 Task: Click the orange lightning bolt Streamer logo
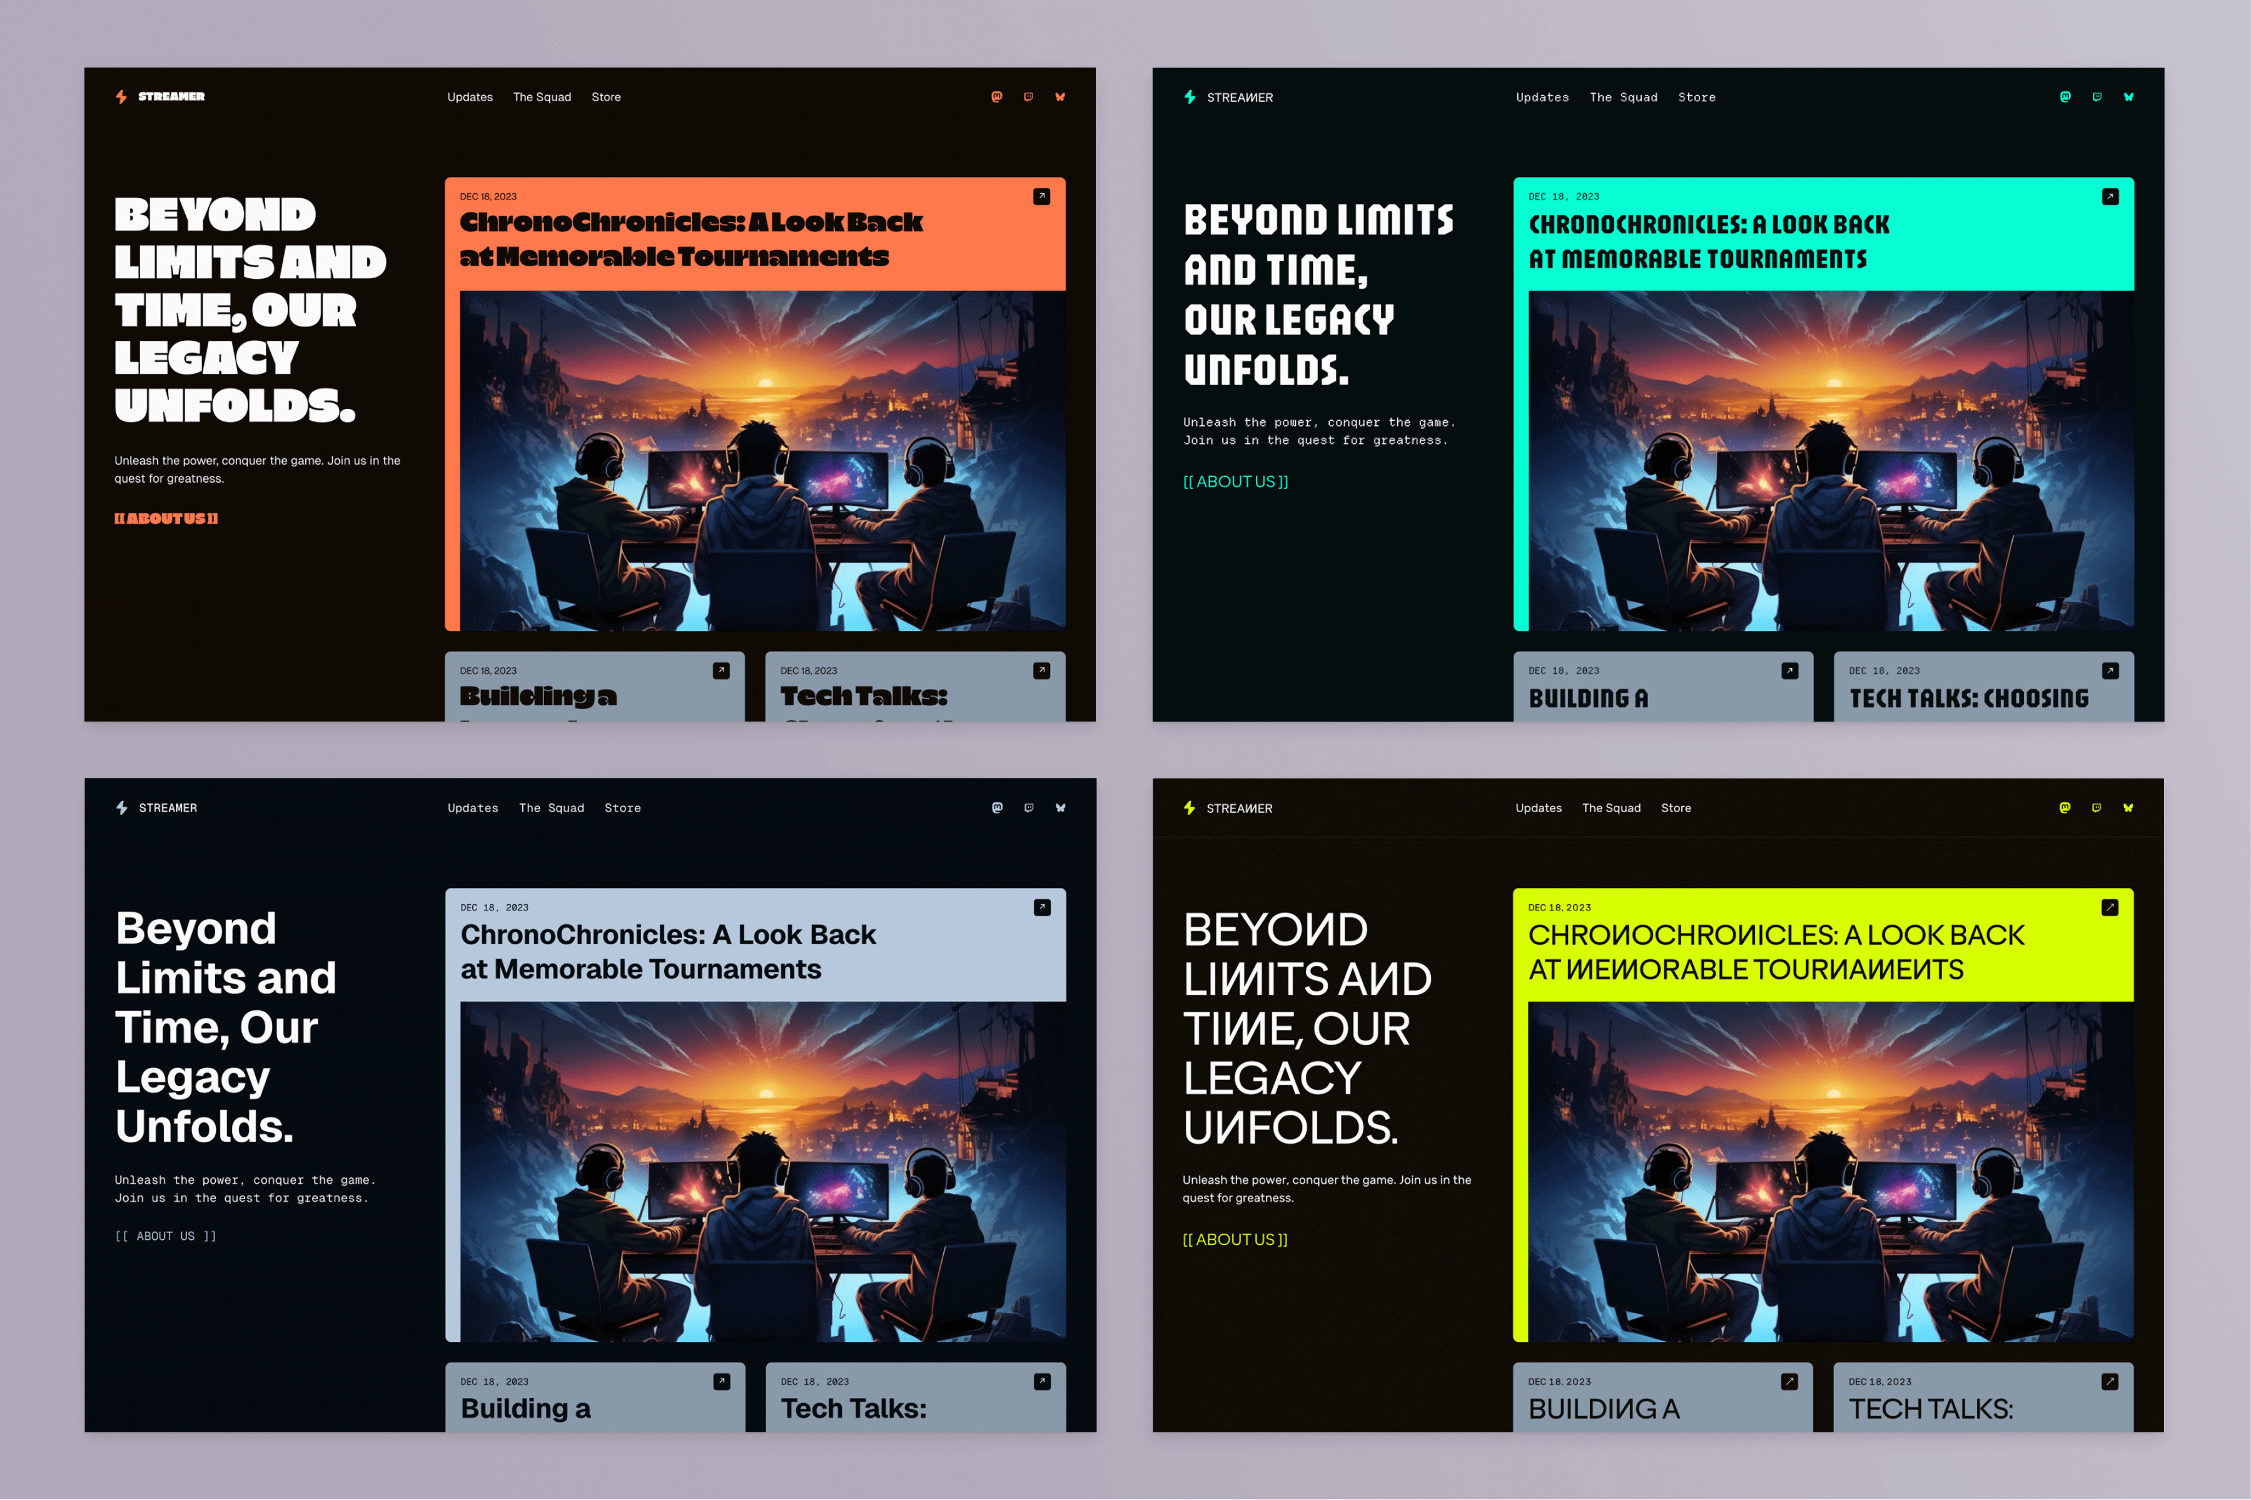121,97
